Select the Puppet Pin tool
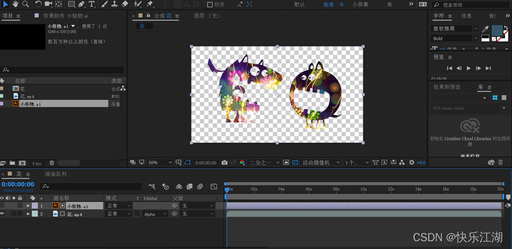The height and width of the screenshot is (249, 512). click(x=149, y=4)
